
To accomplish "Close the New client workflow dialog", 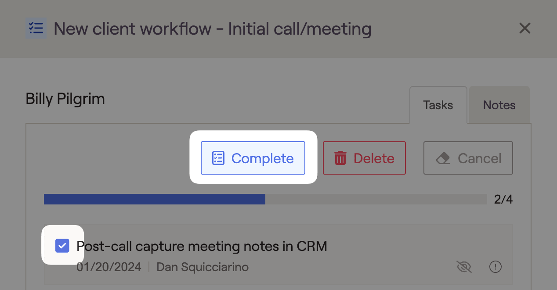I will (x=525, y=29).
